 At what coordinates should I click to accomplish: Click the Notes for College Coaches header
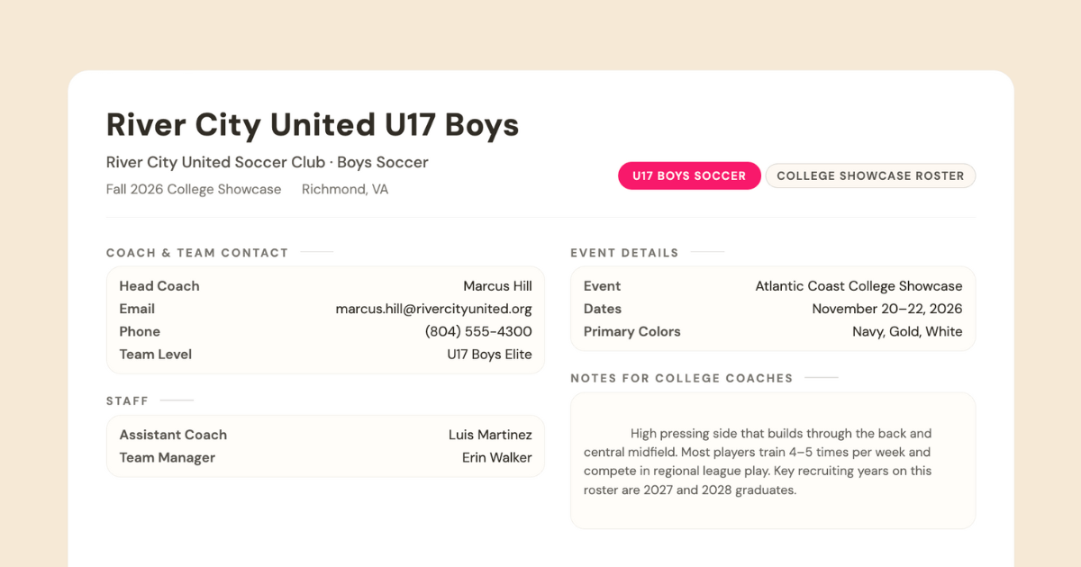click(682, 378)
